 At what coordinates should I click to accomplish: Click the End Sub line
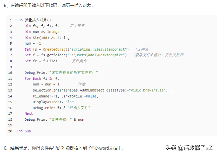(x=24, y=131)
